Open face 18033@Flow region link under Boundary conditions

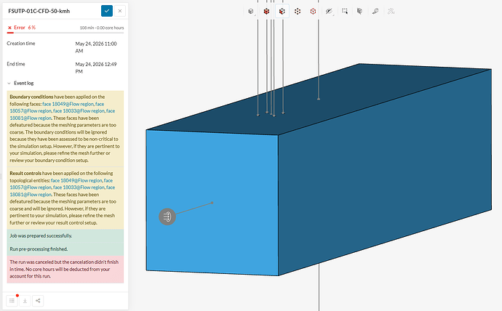point(79,111)
